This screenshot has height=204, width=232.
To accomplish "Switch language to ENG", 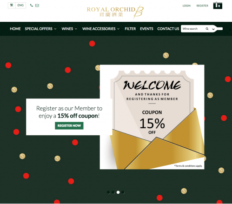I will 20,5.
